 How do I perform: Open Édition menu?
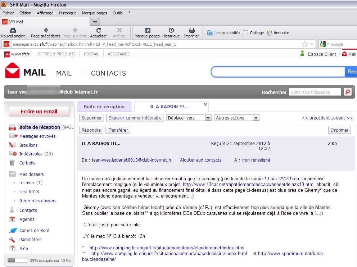25,13
